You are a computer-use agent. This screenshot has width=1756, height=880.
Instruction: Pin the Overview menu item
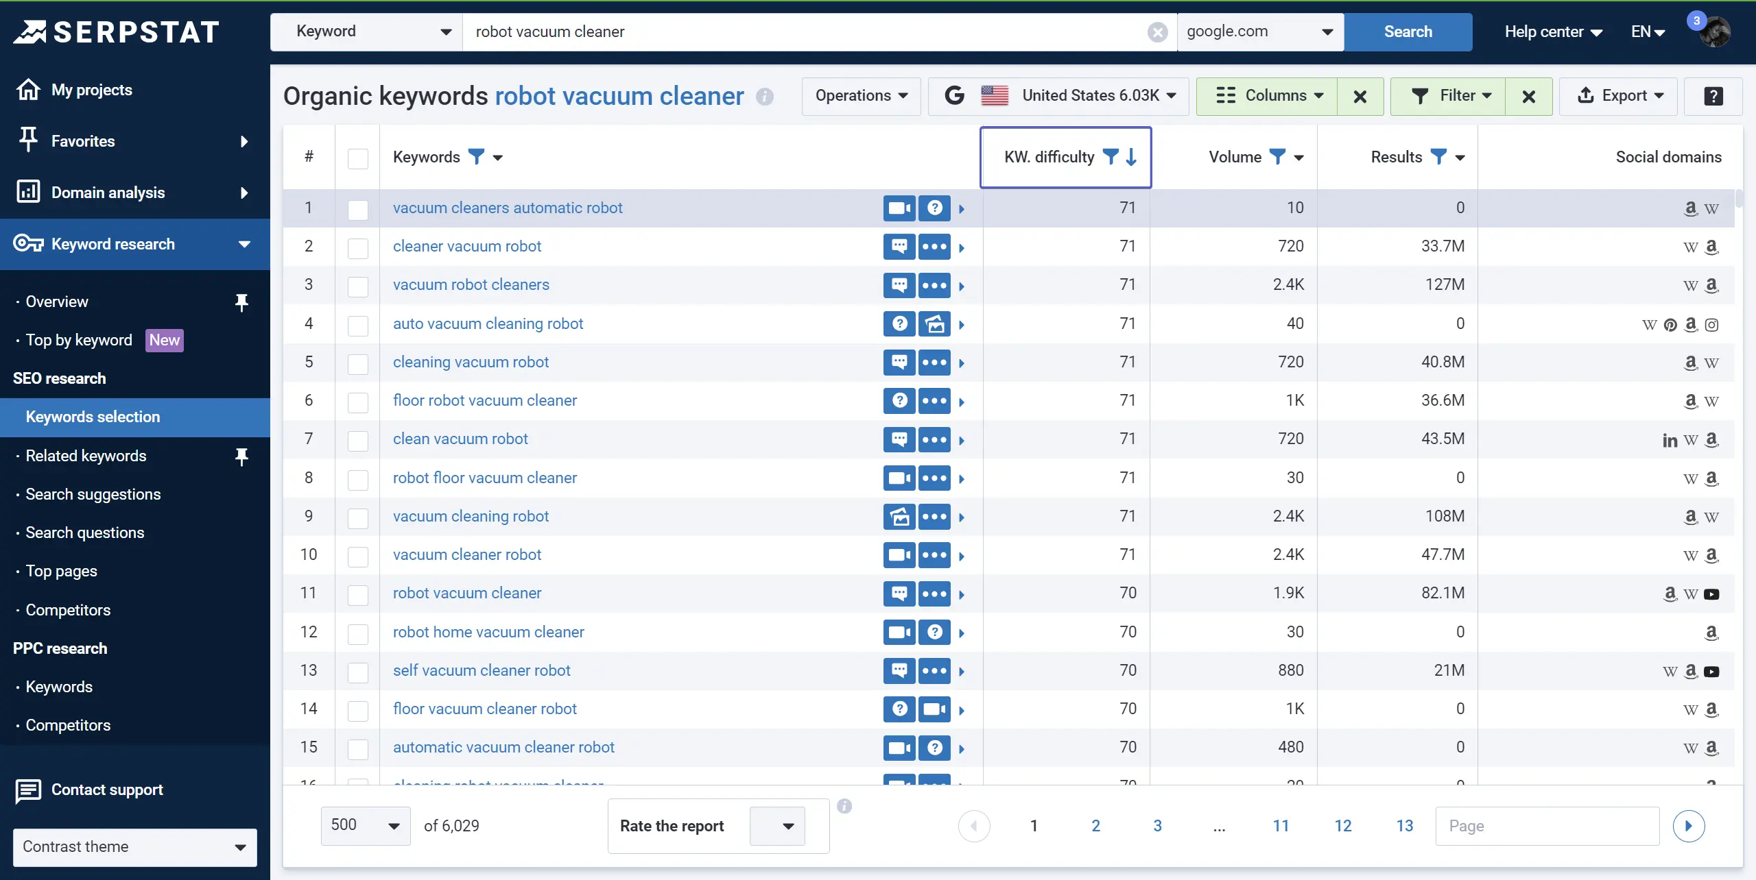coord(241,302)
